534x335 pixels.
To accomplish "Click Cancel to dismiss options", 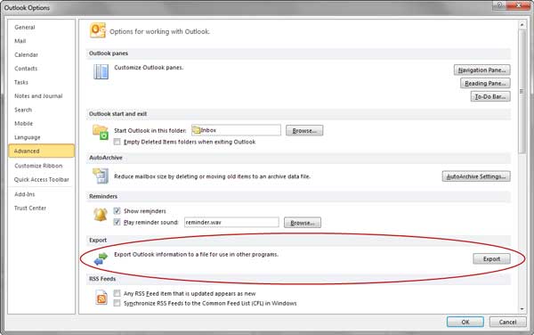I will 507,322.
